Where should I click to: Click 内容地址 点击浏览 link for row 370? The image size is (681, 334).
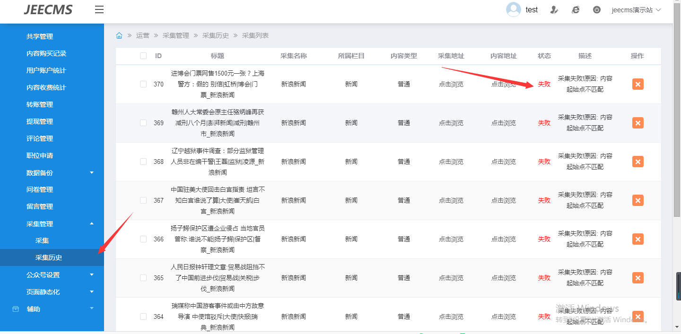point(503,84)
